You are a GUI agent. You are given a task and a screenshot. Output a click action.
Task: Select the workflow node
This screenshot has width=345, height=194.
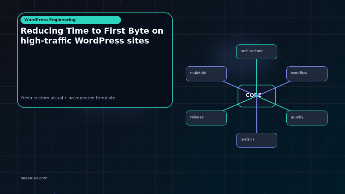point(307,74)
